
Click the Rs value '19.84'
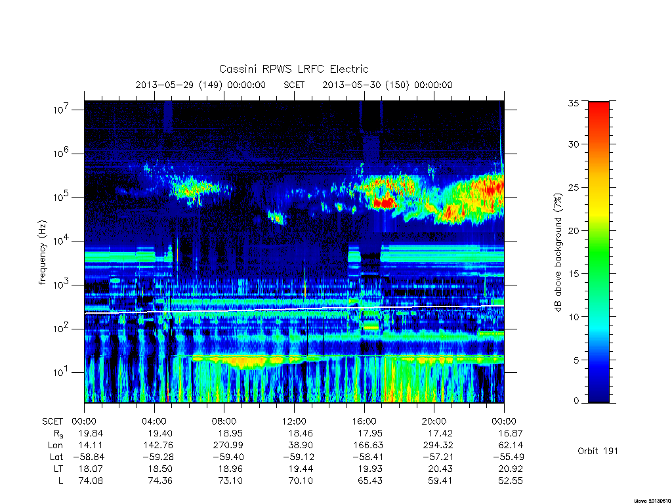click(x=91, y=433)
